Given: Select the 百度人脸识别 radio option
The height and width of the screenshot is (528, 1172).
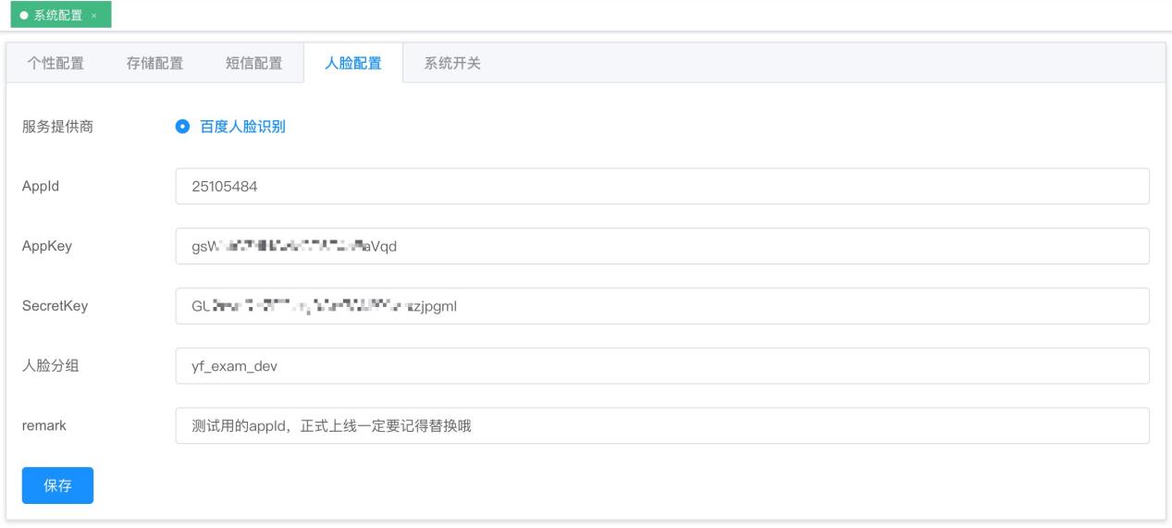Looking at the screenshot, I should pyautogui.click(x=231, y=127).
